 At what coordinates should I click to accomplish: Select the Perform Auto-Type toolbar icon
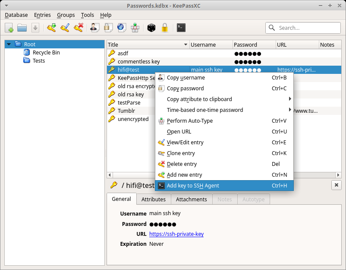(135, 28)
